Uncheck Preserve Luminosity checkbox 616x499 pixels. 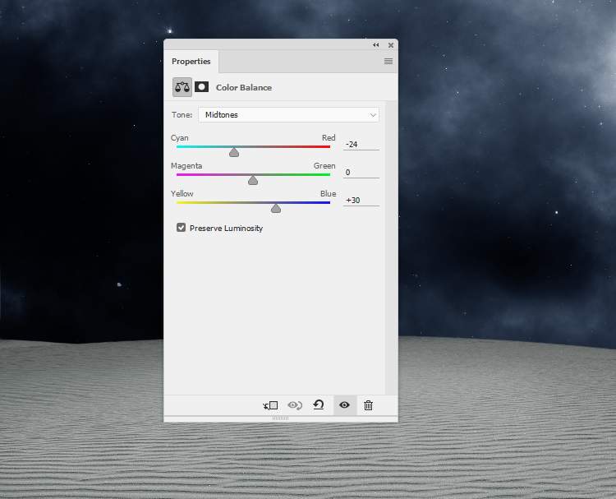point(182,228)
